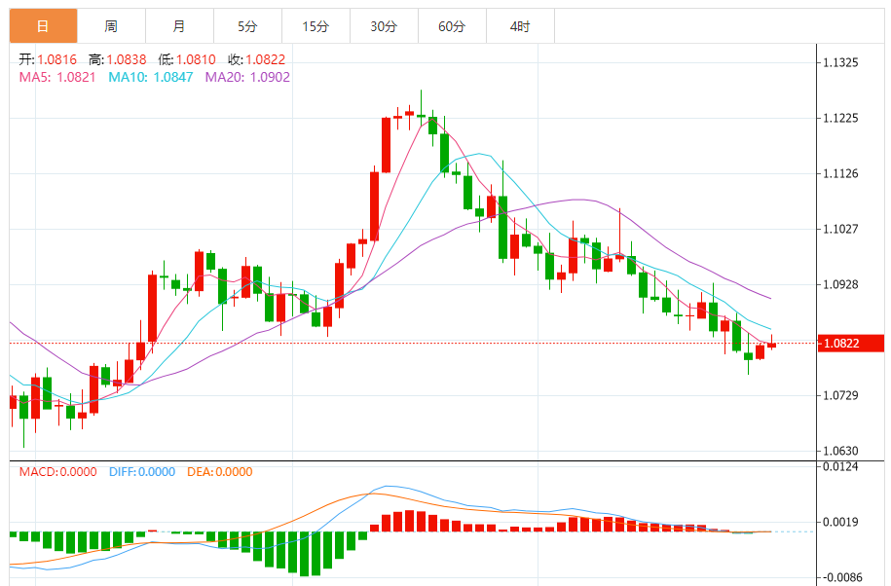Click the MA10: 1.0847 indicator label
The image size is (891, 586).
151,77
